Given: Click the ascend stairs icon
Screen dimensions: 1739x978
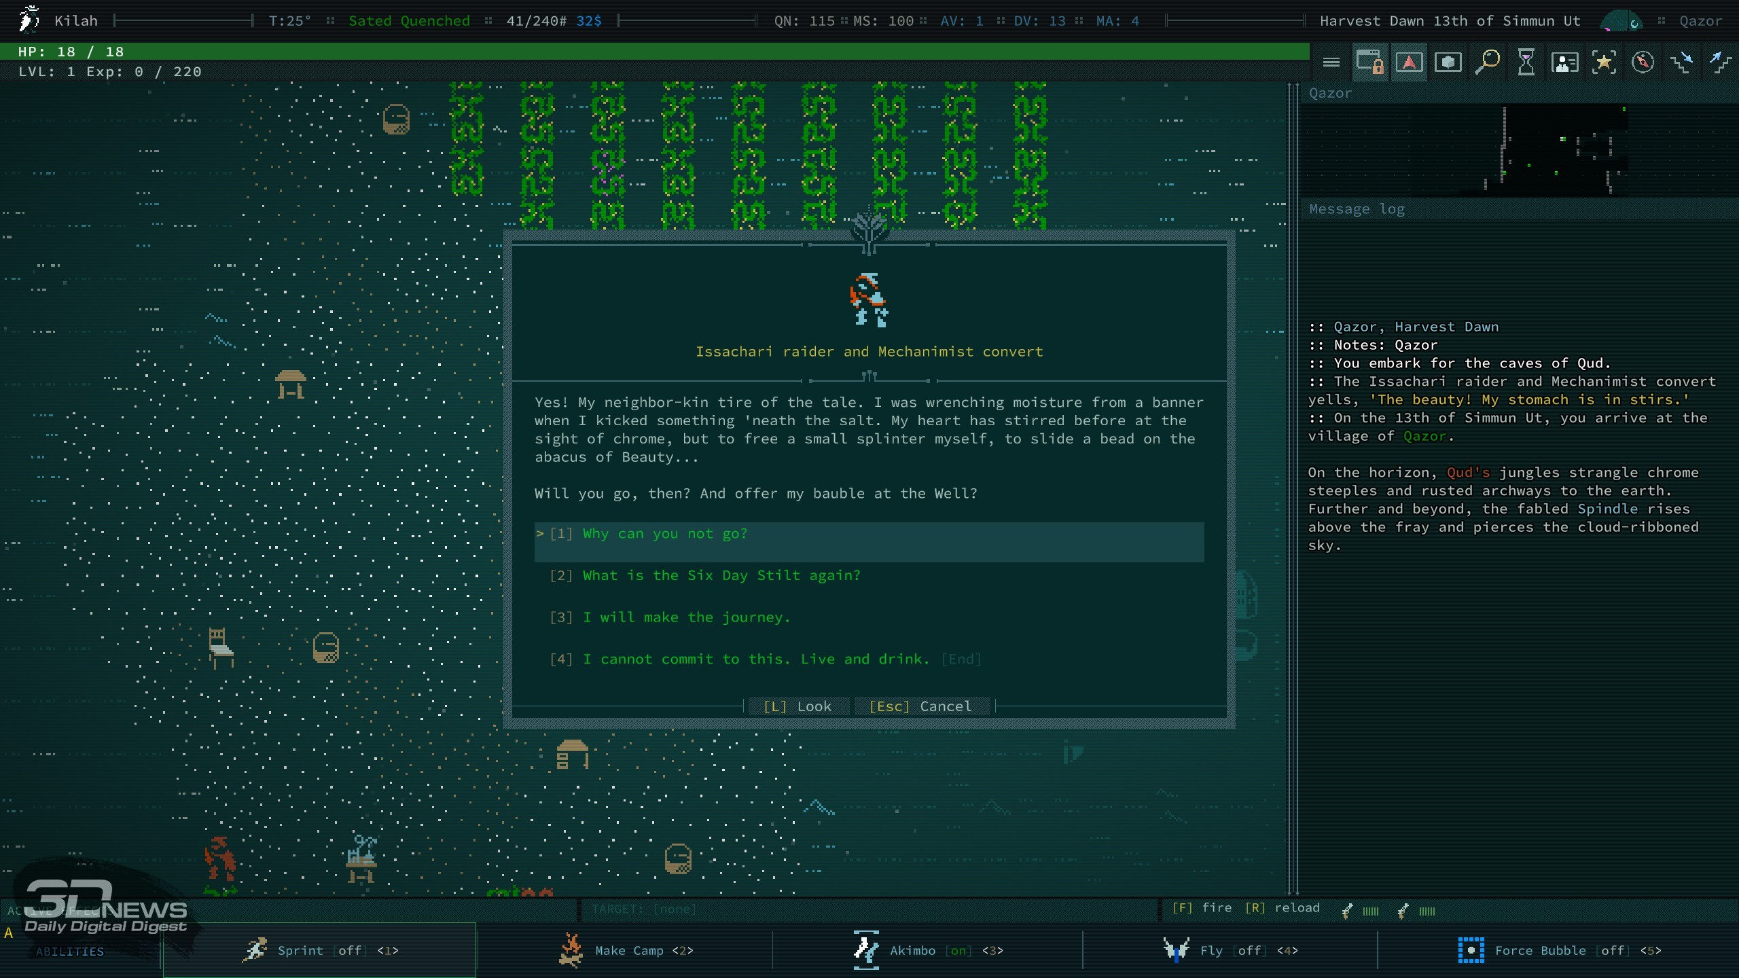Looking at the screenshot, I should click(1721, 62).
